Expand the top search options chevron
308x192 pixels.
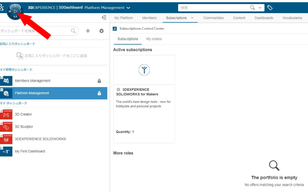tap(260, 8)
